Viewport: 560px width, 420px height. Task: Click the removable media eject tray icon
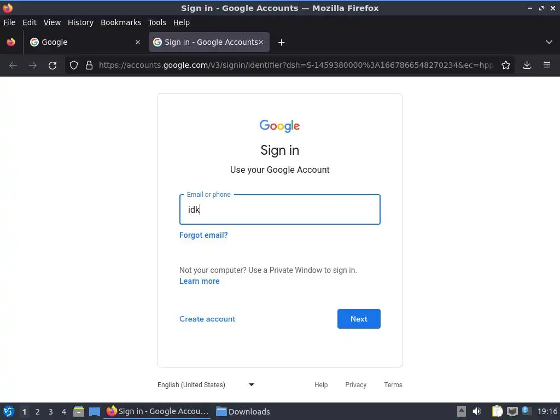click(x=462, y=411)
